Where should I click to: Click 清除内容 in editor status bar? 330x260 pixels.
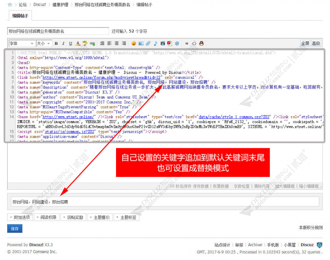261,186
